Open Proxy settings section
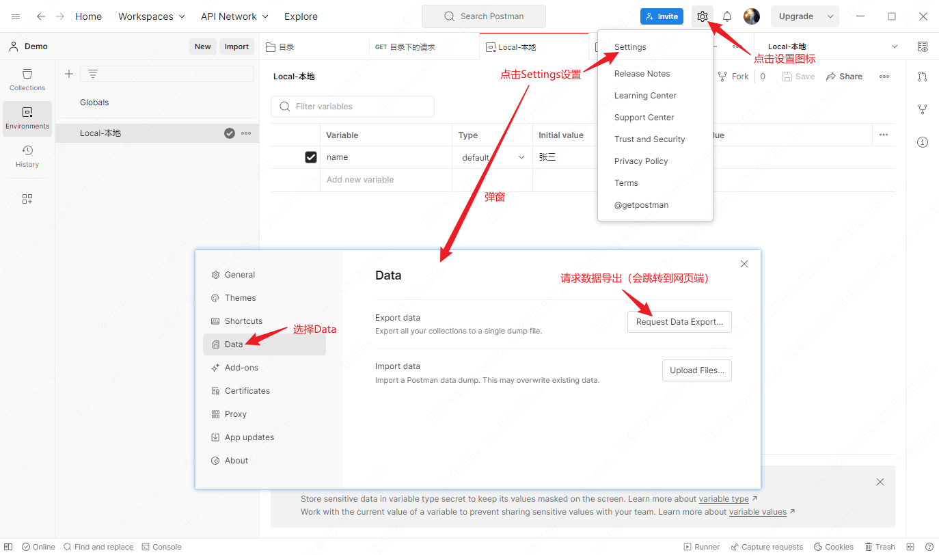Screen dimensions: 939x555 click(264, 414)
